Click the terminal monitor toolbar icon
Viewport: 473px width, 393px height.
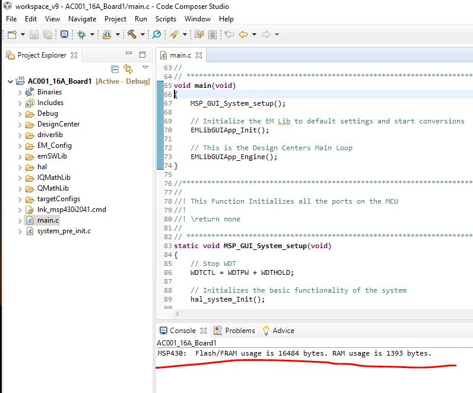64,34
